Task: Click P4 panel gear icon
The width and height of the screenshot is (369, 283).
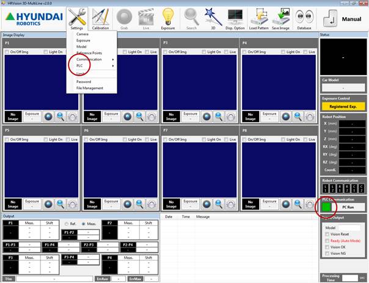Action: [310, 116]
